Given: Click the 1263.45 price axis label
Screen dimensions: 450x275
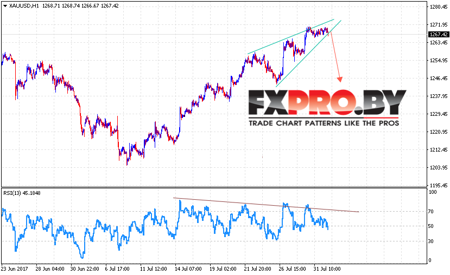Looking at the screenshot, I should pyautogui.click(x=439, y=43).
